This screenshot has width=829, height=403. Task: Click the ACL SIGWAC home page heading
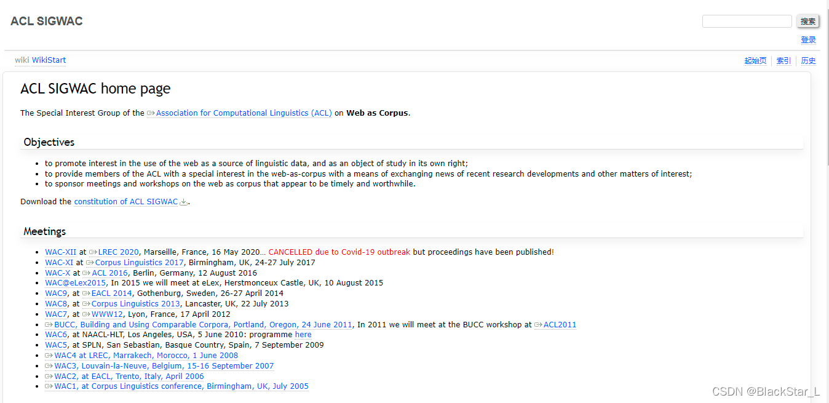(x=95, y=89)
